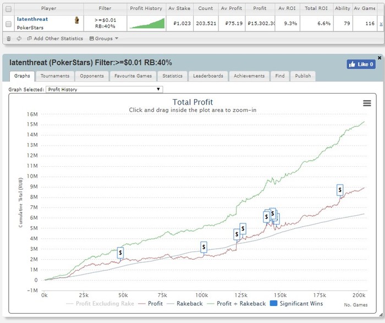Sort by Av ROI column header
Viewport: 385px width, 323px height.
(x=287, y=8)
